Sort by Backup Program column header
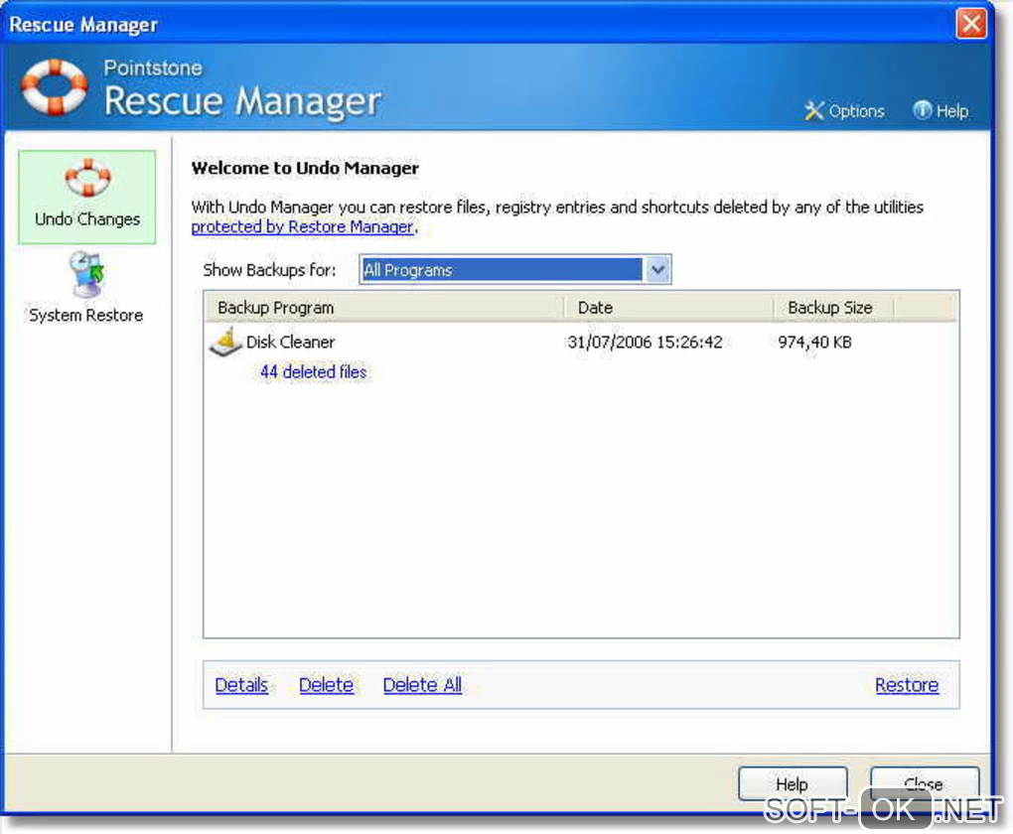The height and width of the screenshot is (834, 1013). coord(385,308)
